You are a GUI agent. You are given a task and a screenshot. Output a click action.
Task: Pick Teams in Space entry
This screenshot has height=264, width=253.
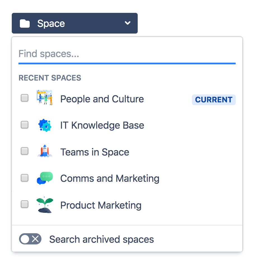(95, 152)
